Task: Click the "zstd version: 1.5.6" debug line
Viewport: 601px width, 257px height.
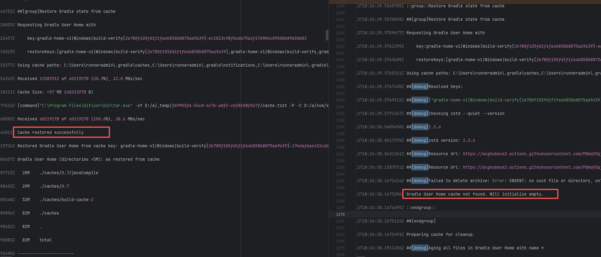Action: pos(452,140)
